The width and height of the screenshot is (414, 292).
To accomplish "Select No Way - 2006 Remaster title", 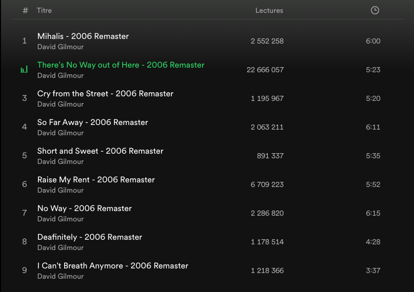I will 84,208.
